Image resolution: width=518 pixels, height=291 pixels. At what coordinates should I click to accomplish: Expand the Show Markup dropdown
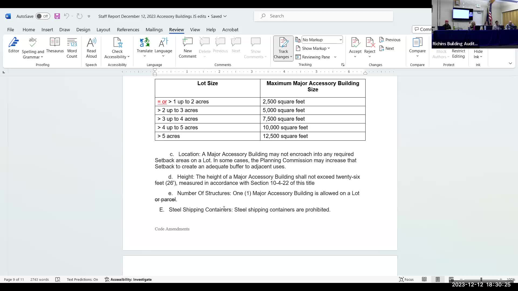(313, 48)
